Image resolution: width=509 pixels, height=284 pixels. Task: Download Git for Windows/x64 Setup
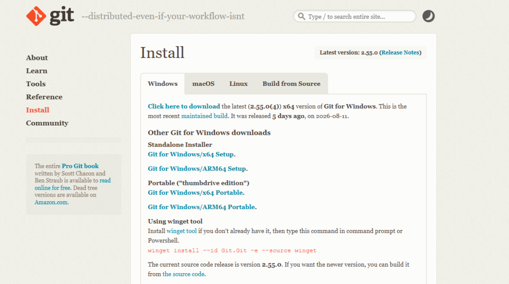coord(190,154)
